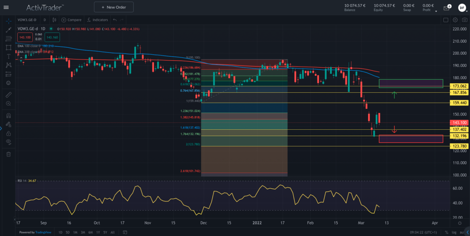Open the D timeframe dropdown

pos(44,20)
